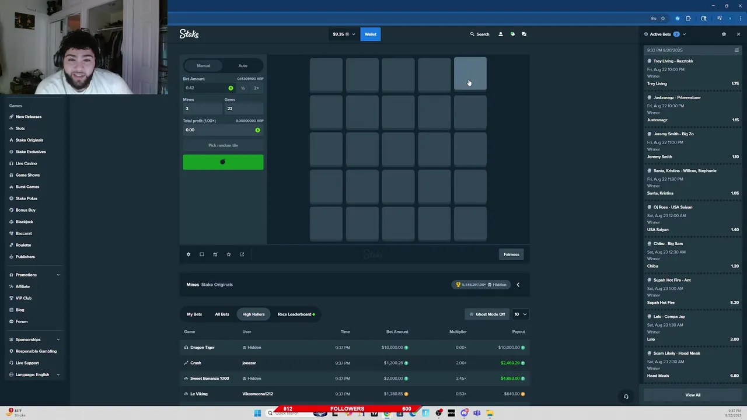Click the password key icon in address bar

pos(654,18)
